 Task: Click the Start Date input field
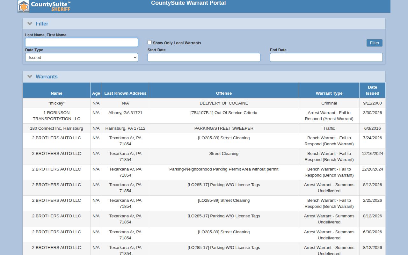[204, 57]
